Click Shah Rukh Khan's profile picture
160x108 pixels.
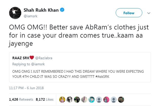pyautogui.click(x=15, y=12)
